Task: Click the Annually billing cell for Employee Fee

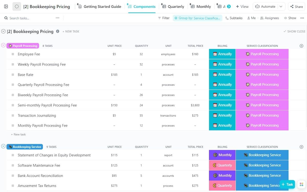Action: pyautogui.click(x=222, y=54)
